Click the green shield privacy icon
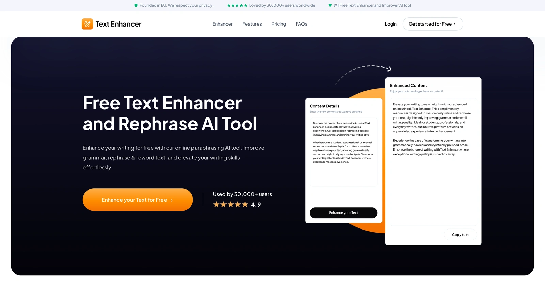The height and width of the screenshot is (284, 545). pyautogui.click(x=136, y=5)
